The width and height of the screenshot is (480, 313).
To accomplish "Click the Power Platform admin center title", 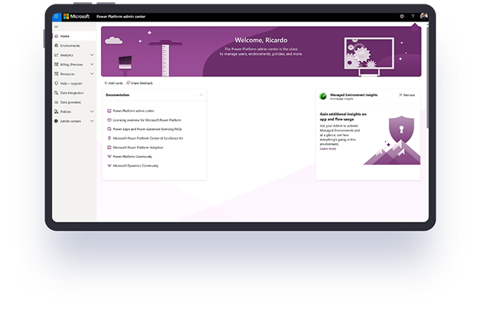I will 121,16.
